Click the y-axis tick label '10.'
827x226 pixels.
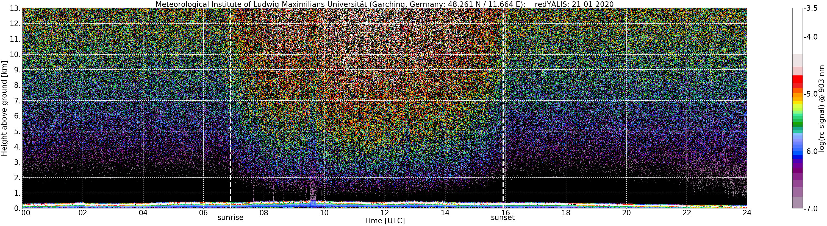tap(15, 55)
